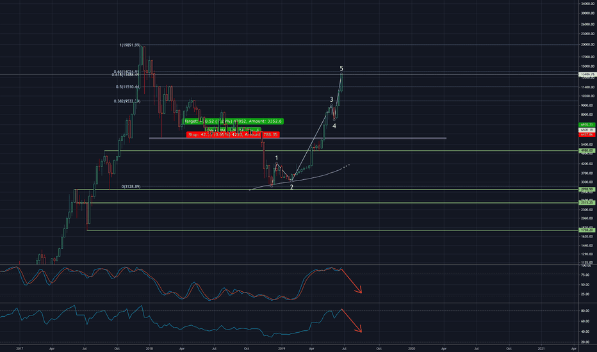Click the 15000.00 price axis label

[x=588, y=67]
